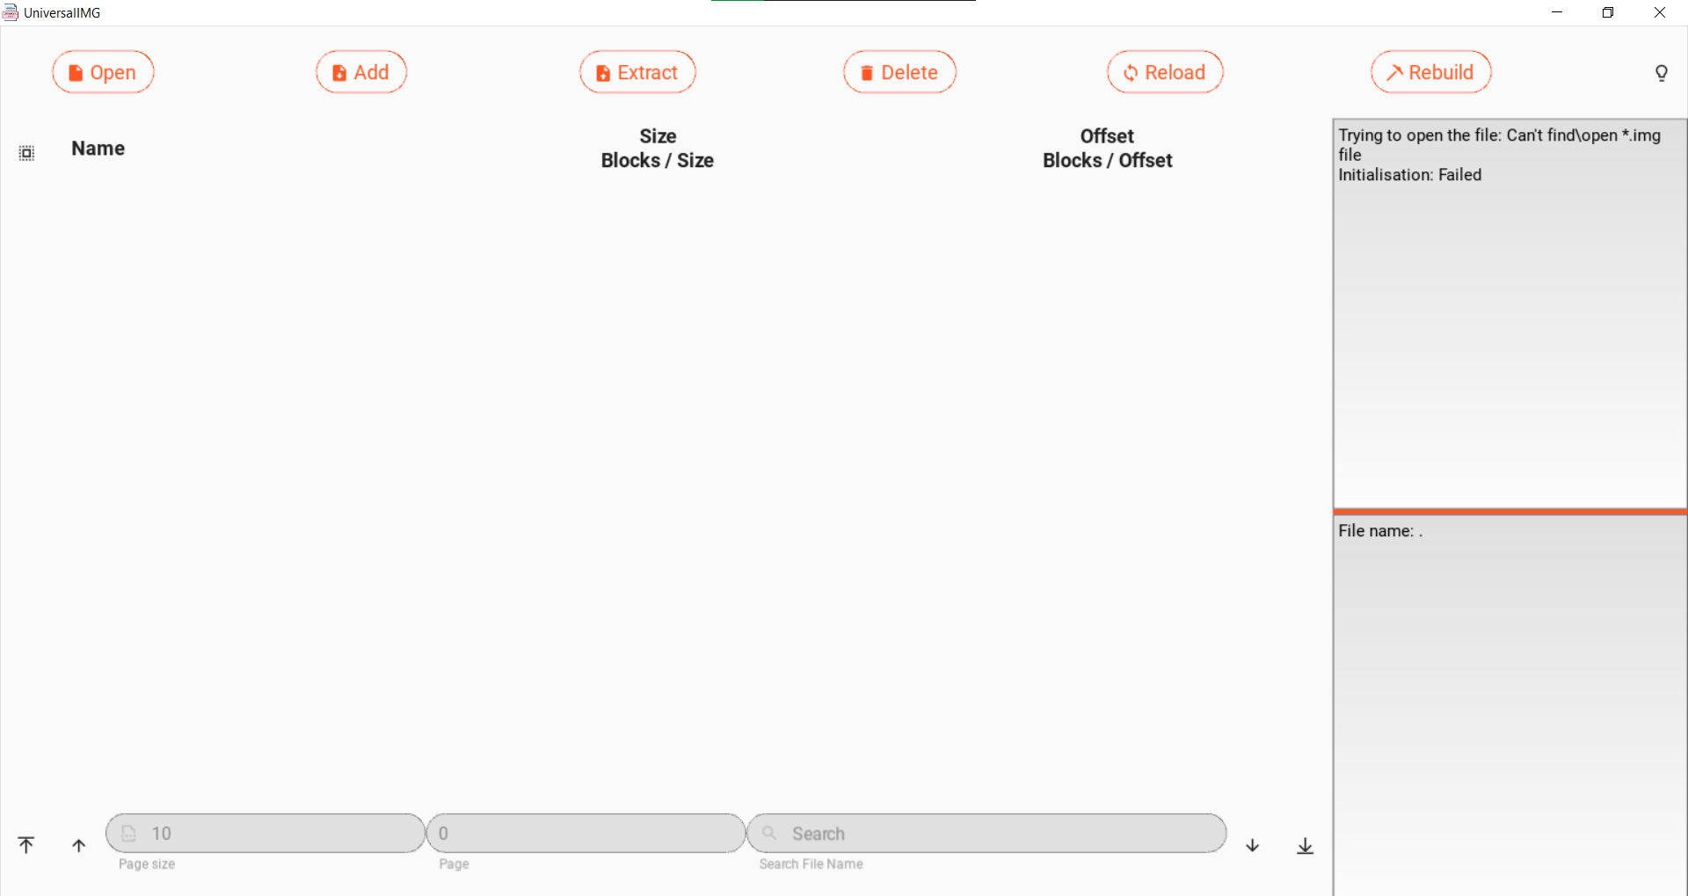
Task: Reload the archive with Reload button
Action: click(x=1165, y=72)
